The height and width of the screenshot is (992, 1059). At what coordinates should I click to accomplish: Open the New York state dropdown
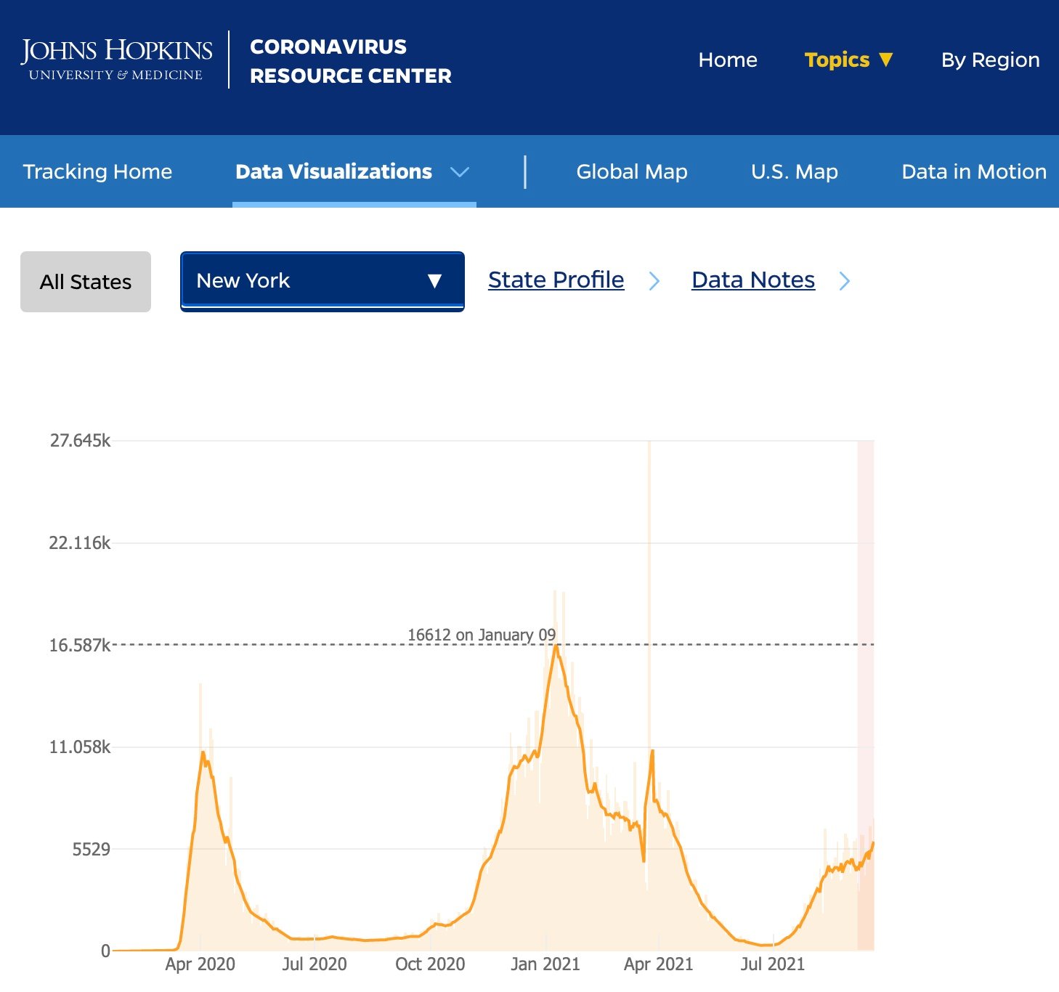(x=322, y=281)
